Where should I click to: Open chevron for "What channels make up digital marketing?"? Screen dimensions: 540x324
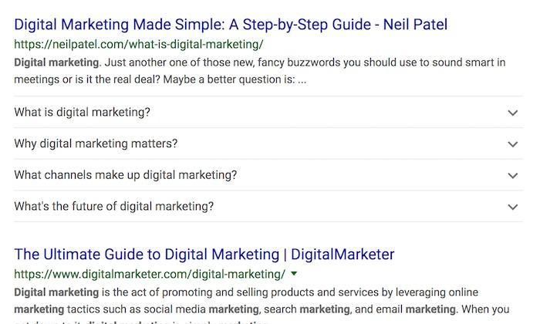(512, 176)
